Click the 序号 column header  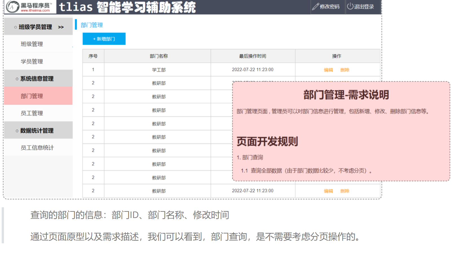[x=93, y=56]
